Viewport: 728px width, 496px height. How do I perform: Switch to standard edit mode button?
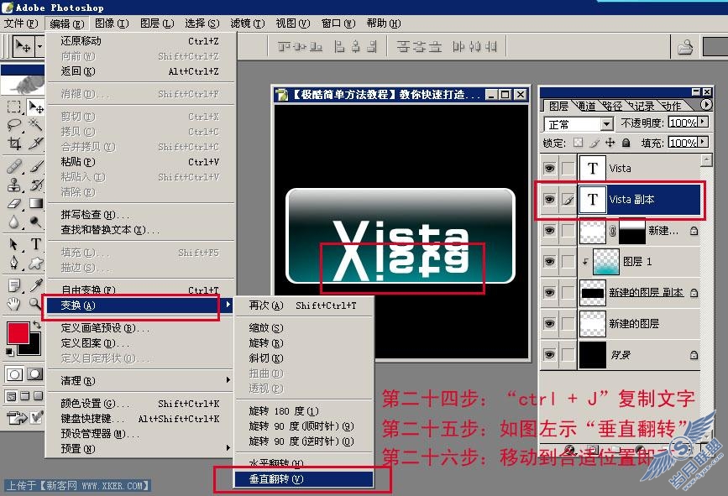tap(14, 374)
